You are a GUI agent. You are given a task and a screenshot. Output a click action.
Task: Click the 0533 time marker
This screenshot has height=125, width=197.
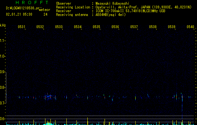pos(59,27)
